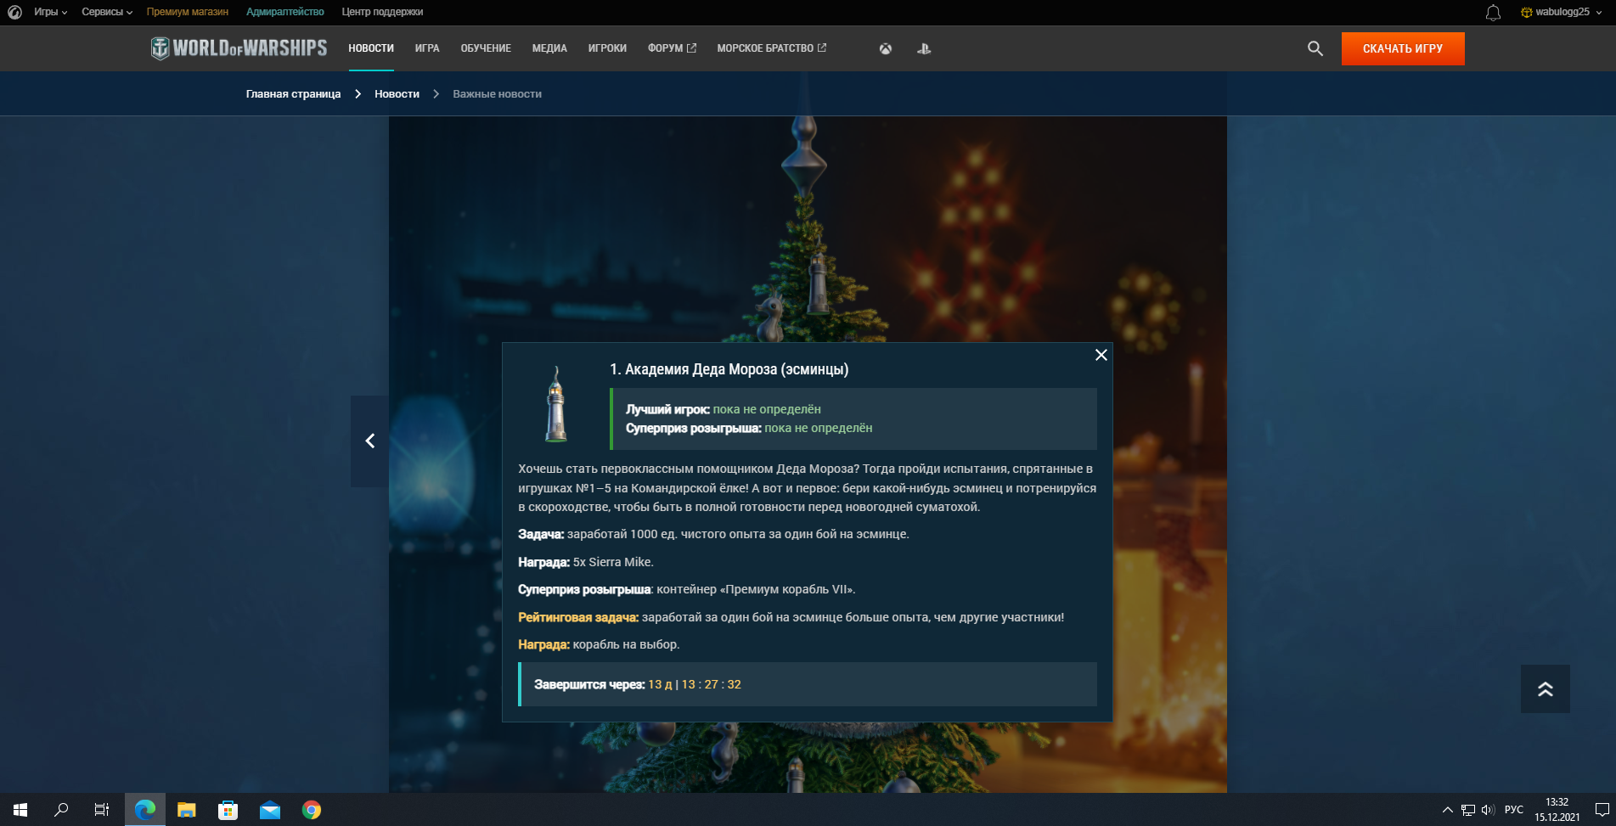1616x826 pixels.
Task: Select the Новости tab
Action: coord(371,48)
